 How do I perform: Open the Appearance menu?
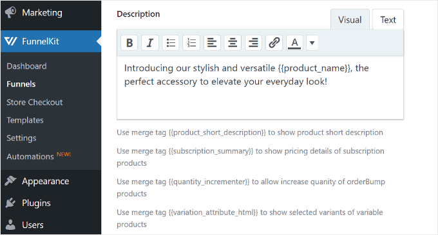tap(51, 181)
